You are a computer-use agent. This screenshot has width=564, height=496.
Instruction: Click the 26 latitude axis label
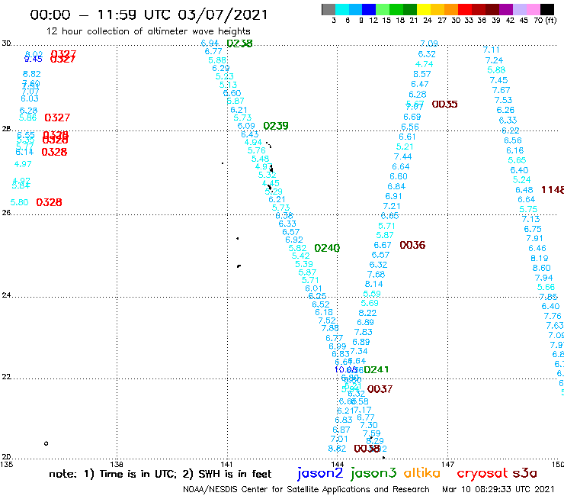click(x=6, y=213)
